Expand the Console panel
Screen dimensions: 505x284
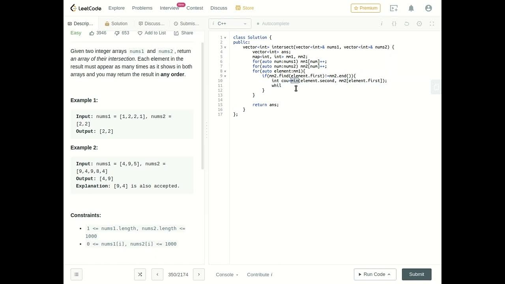click(227, 275)
